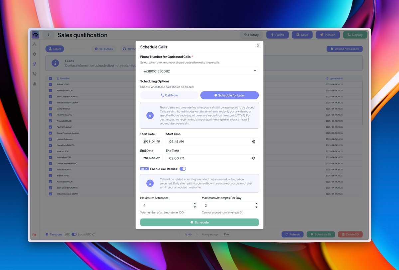399x270 pixels.
Task: Log out using the exit icon bottom left
Action: pos(34,234)
